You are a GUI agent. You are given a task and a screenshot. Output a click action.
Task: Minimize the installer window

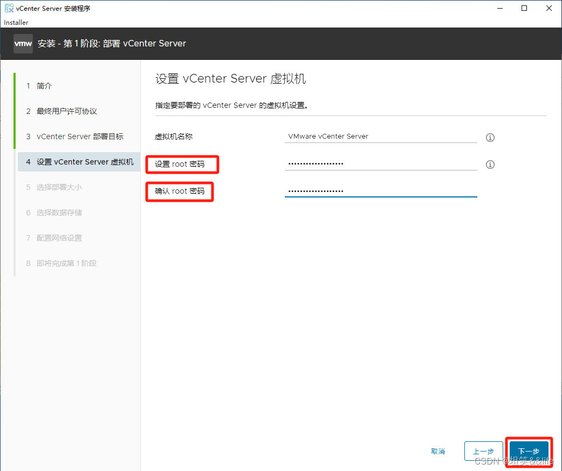tap(500, 8)
